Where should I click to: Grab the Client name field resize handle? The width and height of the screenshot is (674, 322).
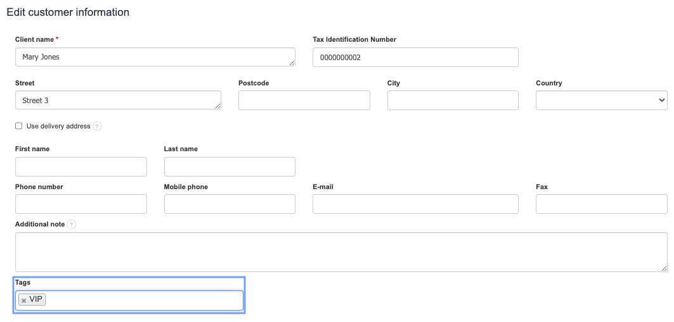(292, 63)
